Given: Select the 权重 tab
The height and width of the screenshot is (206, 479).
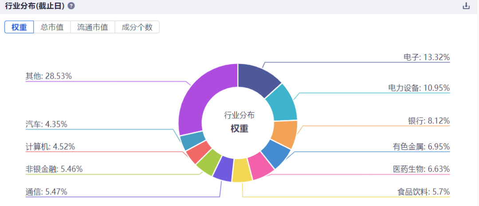Looking at the screenshot, I should [19, 27].
